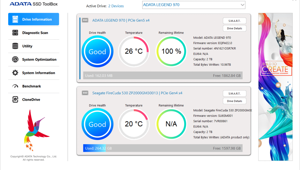Click Model: ADATA LEGEND 970 text
This screenshot has width=300, height=170.
(x=212, y=38)
